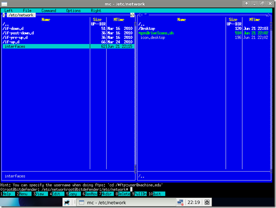Click the 4 Edit function key button
The image size is (276, 208).
[57, 194]
